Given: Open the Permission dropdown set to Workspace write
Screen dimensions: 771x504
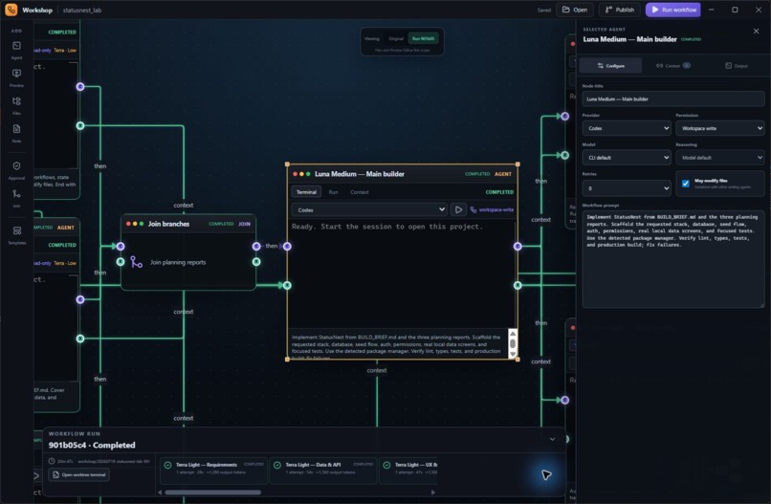Looking at the screenshot, I should [x=720, y=128].
